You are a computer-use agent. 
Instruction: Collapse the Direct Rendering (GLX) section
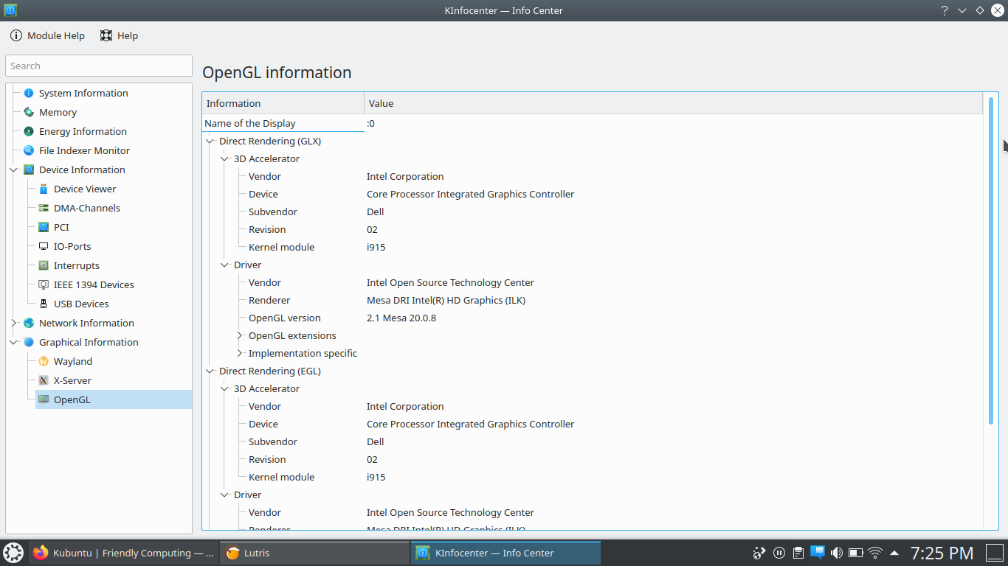[x=210, y=141]
